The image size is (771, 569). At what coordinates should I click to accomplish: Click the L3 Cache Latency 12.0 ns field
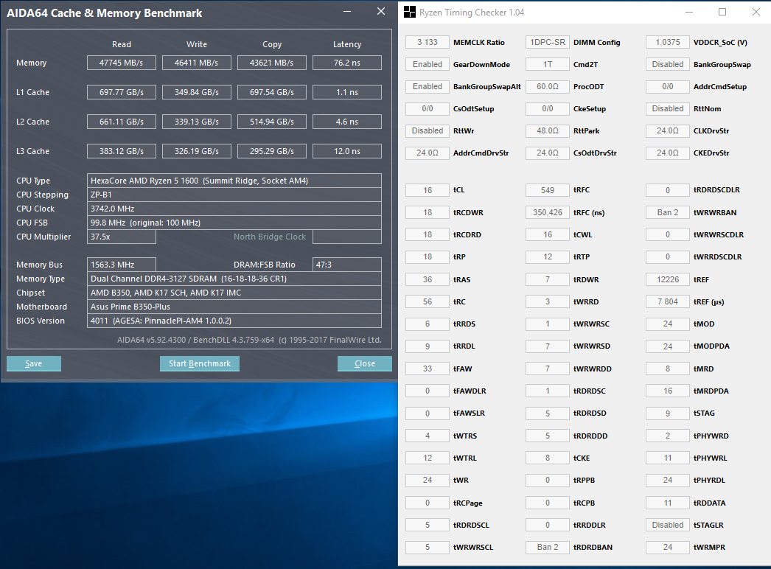[x=347, y=152]
